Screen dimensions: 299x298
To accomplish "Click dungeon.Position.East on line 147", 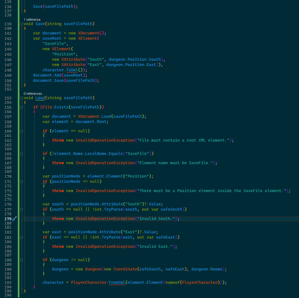I will click(x=131, y=65).
